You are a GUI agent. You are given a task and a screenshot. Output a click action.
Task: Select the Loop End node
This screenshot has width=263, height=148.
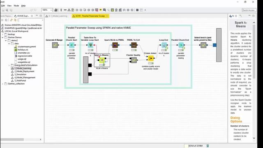pyautogui.click(x=164, y=45)
